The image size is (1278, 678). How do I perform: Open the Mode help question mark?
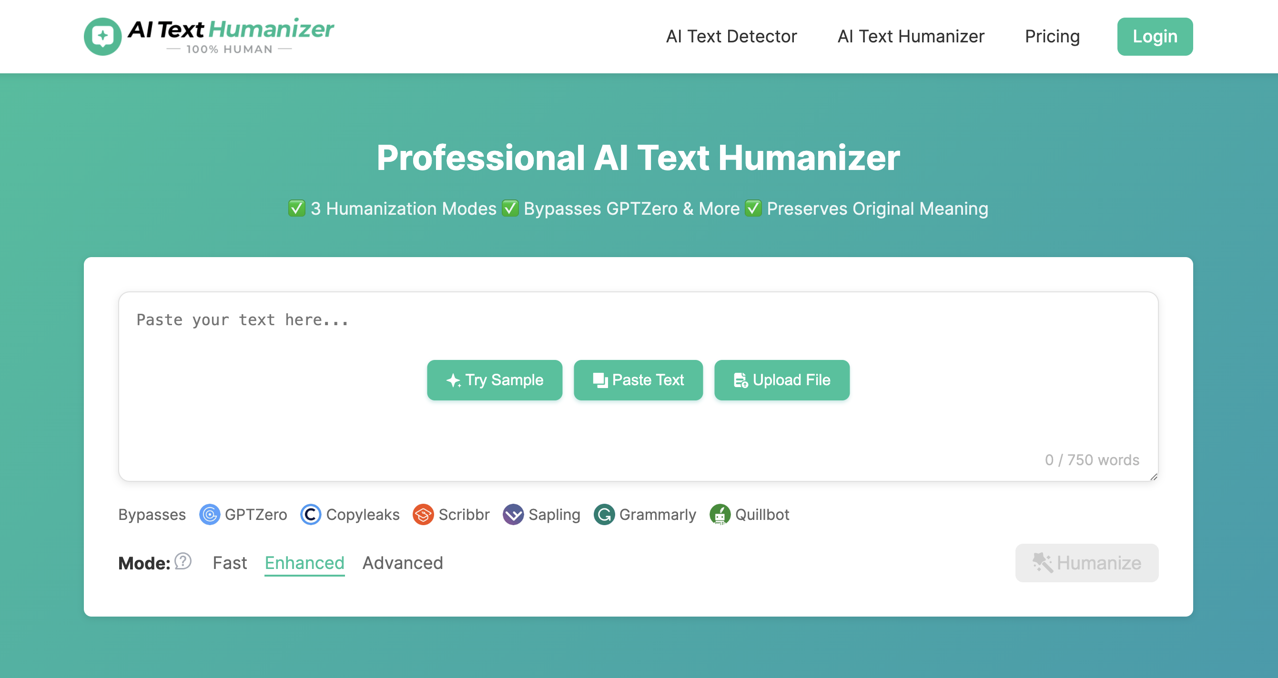(183, 562)
